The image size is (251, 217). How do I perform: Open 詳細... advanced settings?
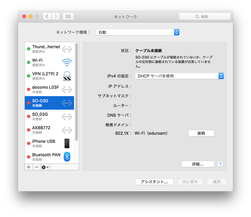click(x=198, y=164)
